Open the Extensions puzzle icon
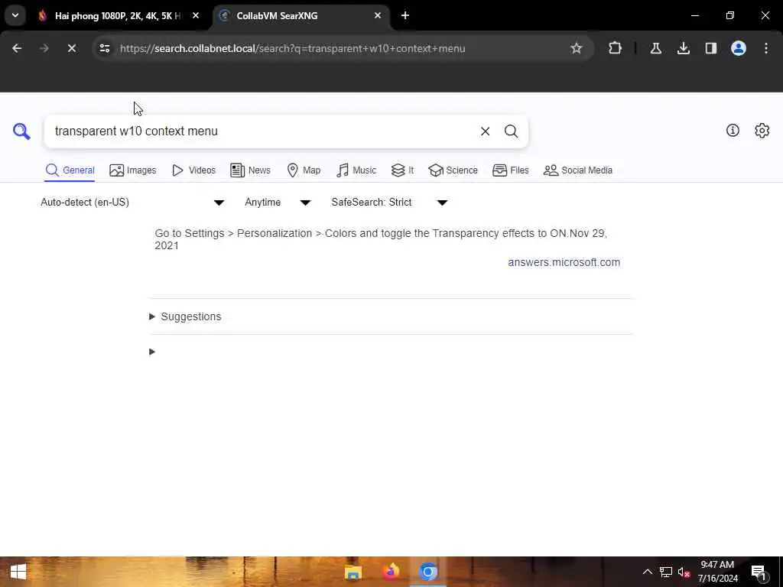Screen dimensions: 783x587 click(616, 48)
